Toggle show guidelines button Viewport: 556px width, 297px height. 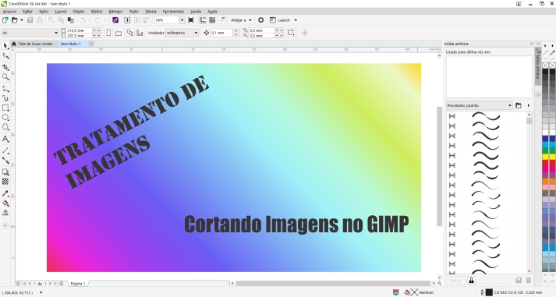point(221,20)
